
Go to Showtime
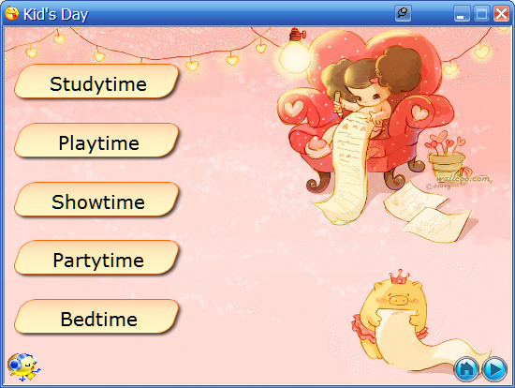point(96,200)
